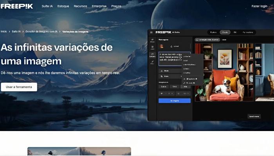Open the Recursos menu
The width and height of the screenshot is (274, 156).
[80, 6]
